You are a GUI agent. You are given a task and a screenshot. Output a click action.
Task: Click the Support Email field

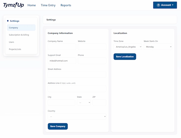pyautogui.click(x=62, y=61)
